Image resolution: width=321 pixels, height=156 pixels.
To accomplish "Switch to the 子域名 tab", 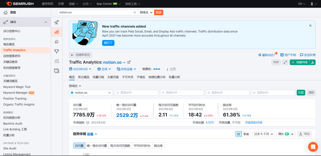I will [141, 77].
